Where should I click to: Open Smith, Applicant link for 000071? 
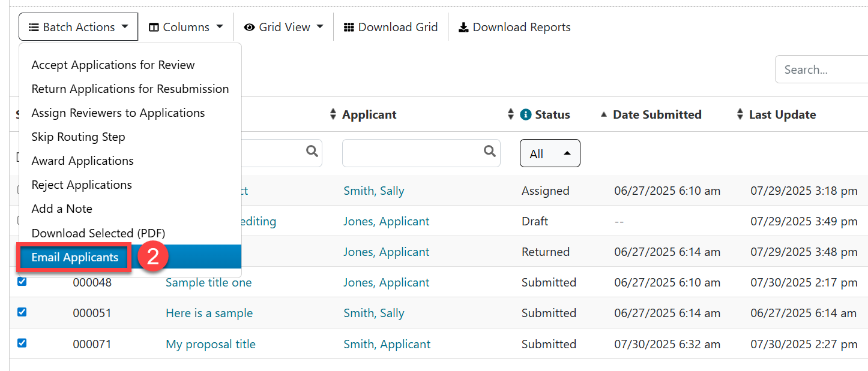click(387, 344)
